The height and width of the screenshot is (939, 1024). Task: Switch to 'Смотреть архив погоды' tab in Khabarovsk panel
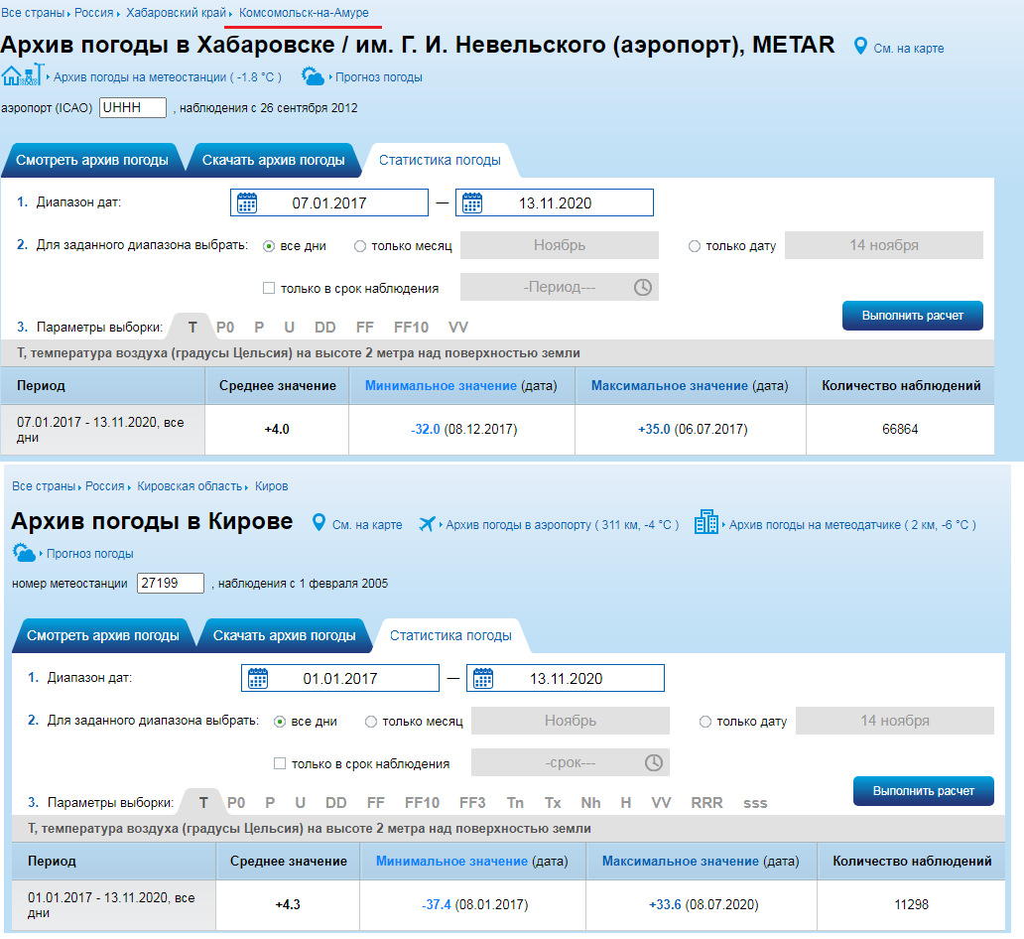(92, 160)
